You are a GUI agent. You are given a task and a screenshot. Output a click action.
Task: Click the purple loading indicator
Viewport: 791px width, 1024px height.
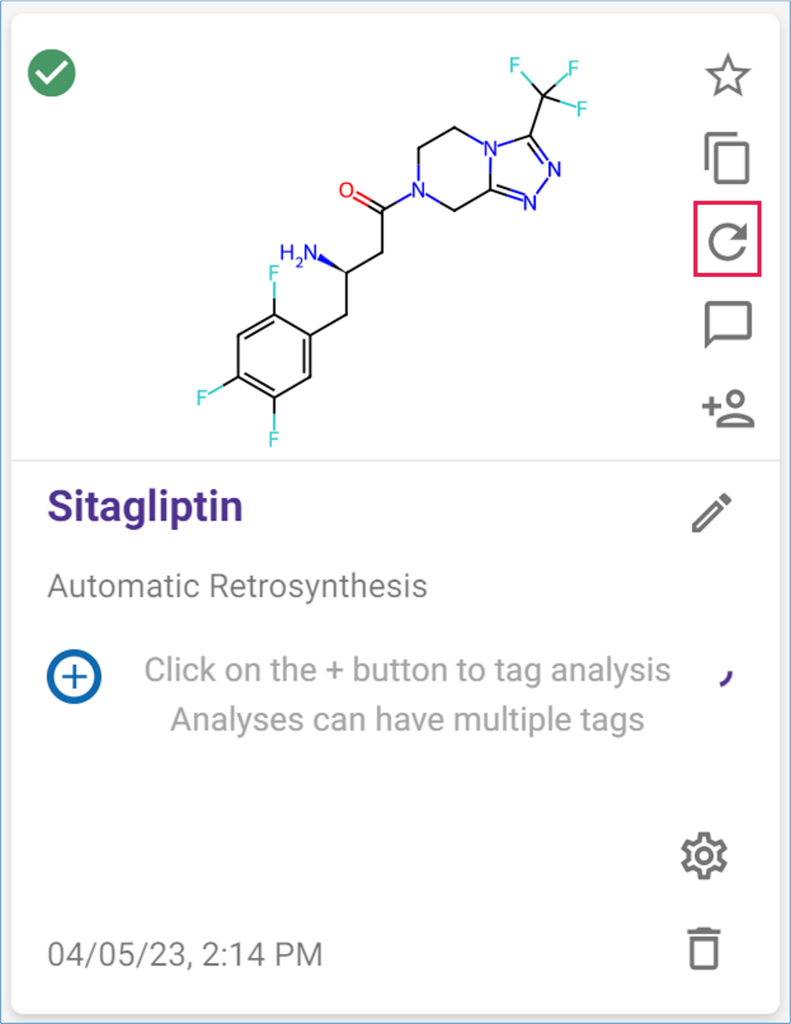click(724, 679)
